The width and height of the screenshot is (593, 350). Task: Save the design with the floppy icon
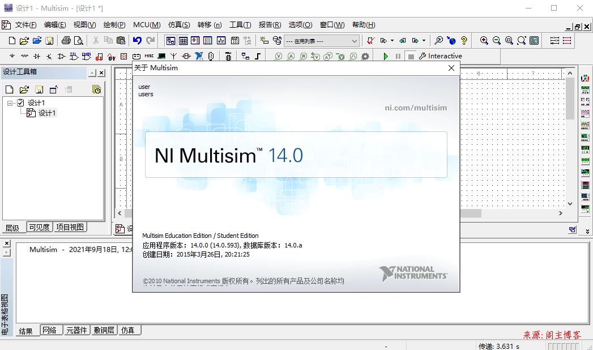pyautogui.click(x=49, y=40)
